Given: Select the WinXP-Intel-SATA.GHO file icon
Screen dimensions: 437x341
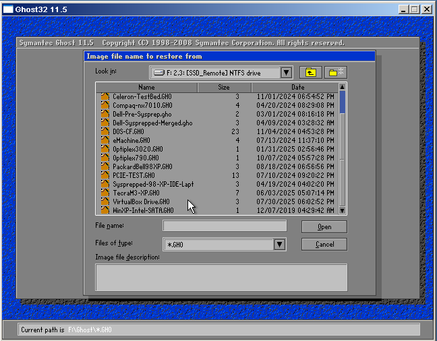Looking at the screenshot, I should click(105, 210).
